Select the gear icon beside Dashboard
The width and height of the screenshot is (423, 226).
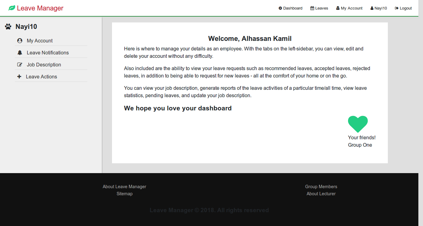tap(280, 8)
